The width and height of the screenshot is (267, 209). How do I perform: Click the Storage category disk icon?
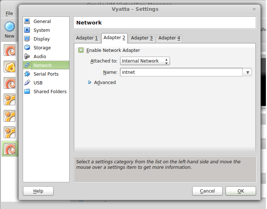[27, 47]
